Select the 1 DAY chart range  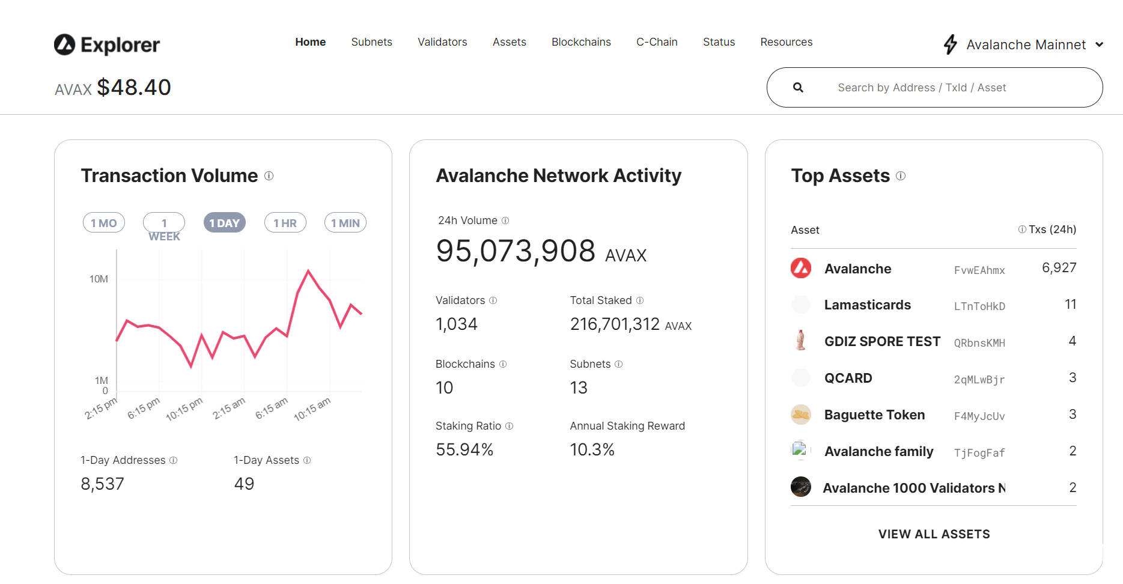(x=224, y=223)
